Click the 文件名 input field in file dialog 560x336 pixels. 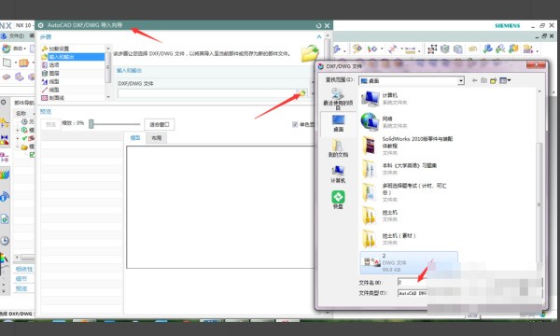[413, 283]
